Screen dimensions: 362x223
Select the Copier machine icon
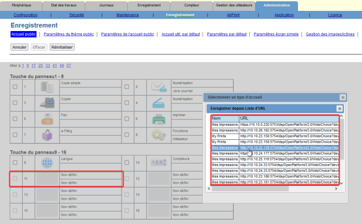48,102
